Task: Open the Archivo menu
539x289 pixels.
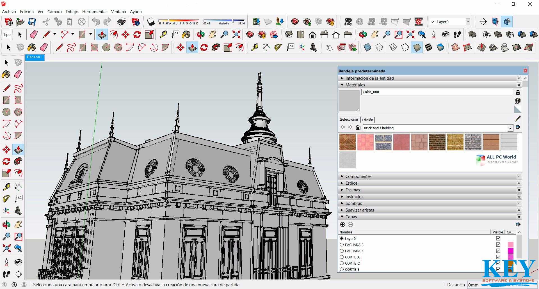Action: [9, 12]
